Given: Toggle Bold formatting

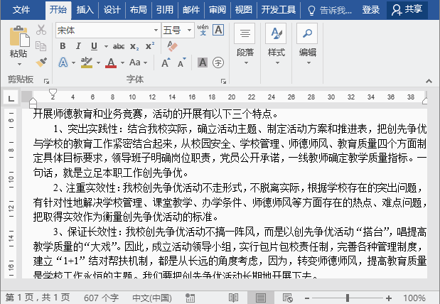Looking at the screenshot, I should tap(63, 46).
